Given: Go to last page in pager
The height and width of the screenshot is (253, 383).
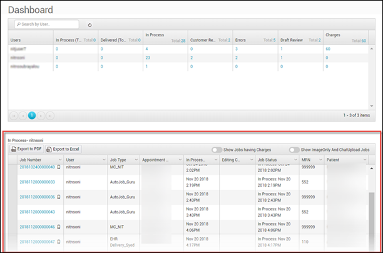Looking at the screenshot, I should point(49,115).
